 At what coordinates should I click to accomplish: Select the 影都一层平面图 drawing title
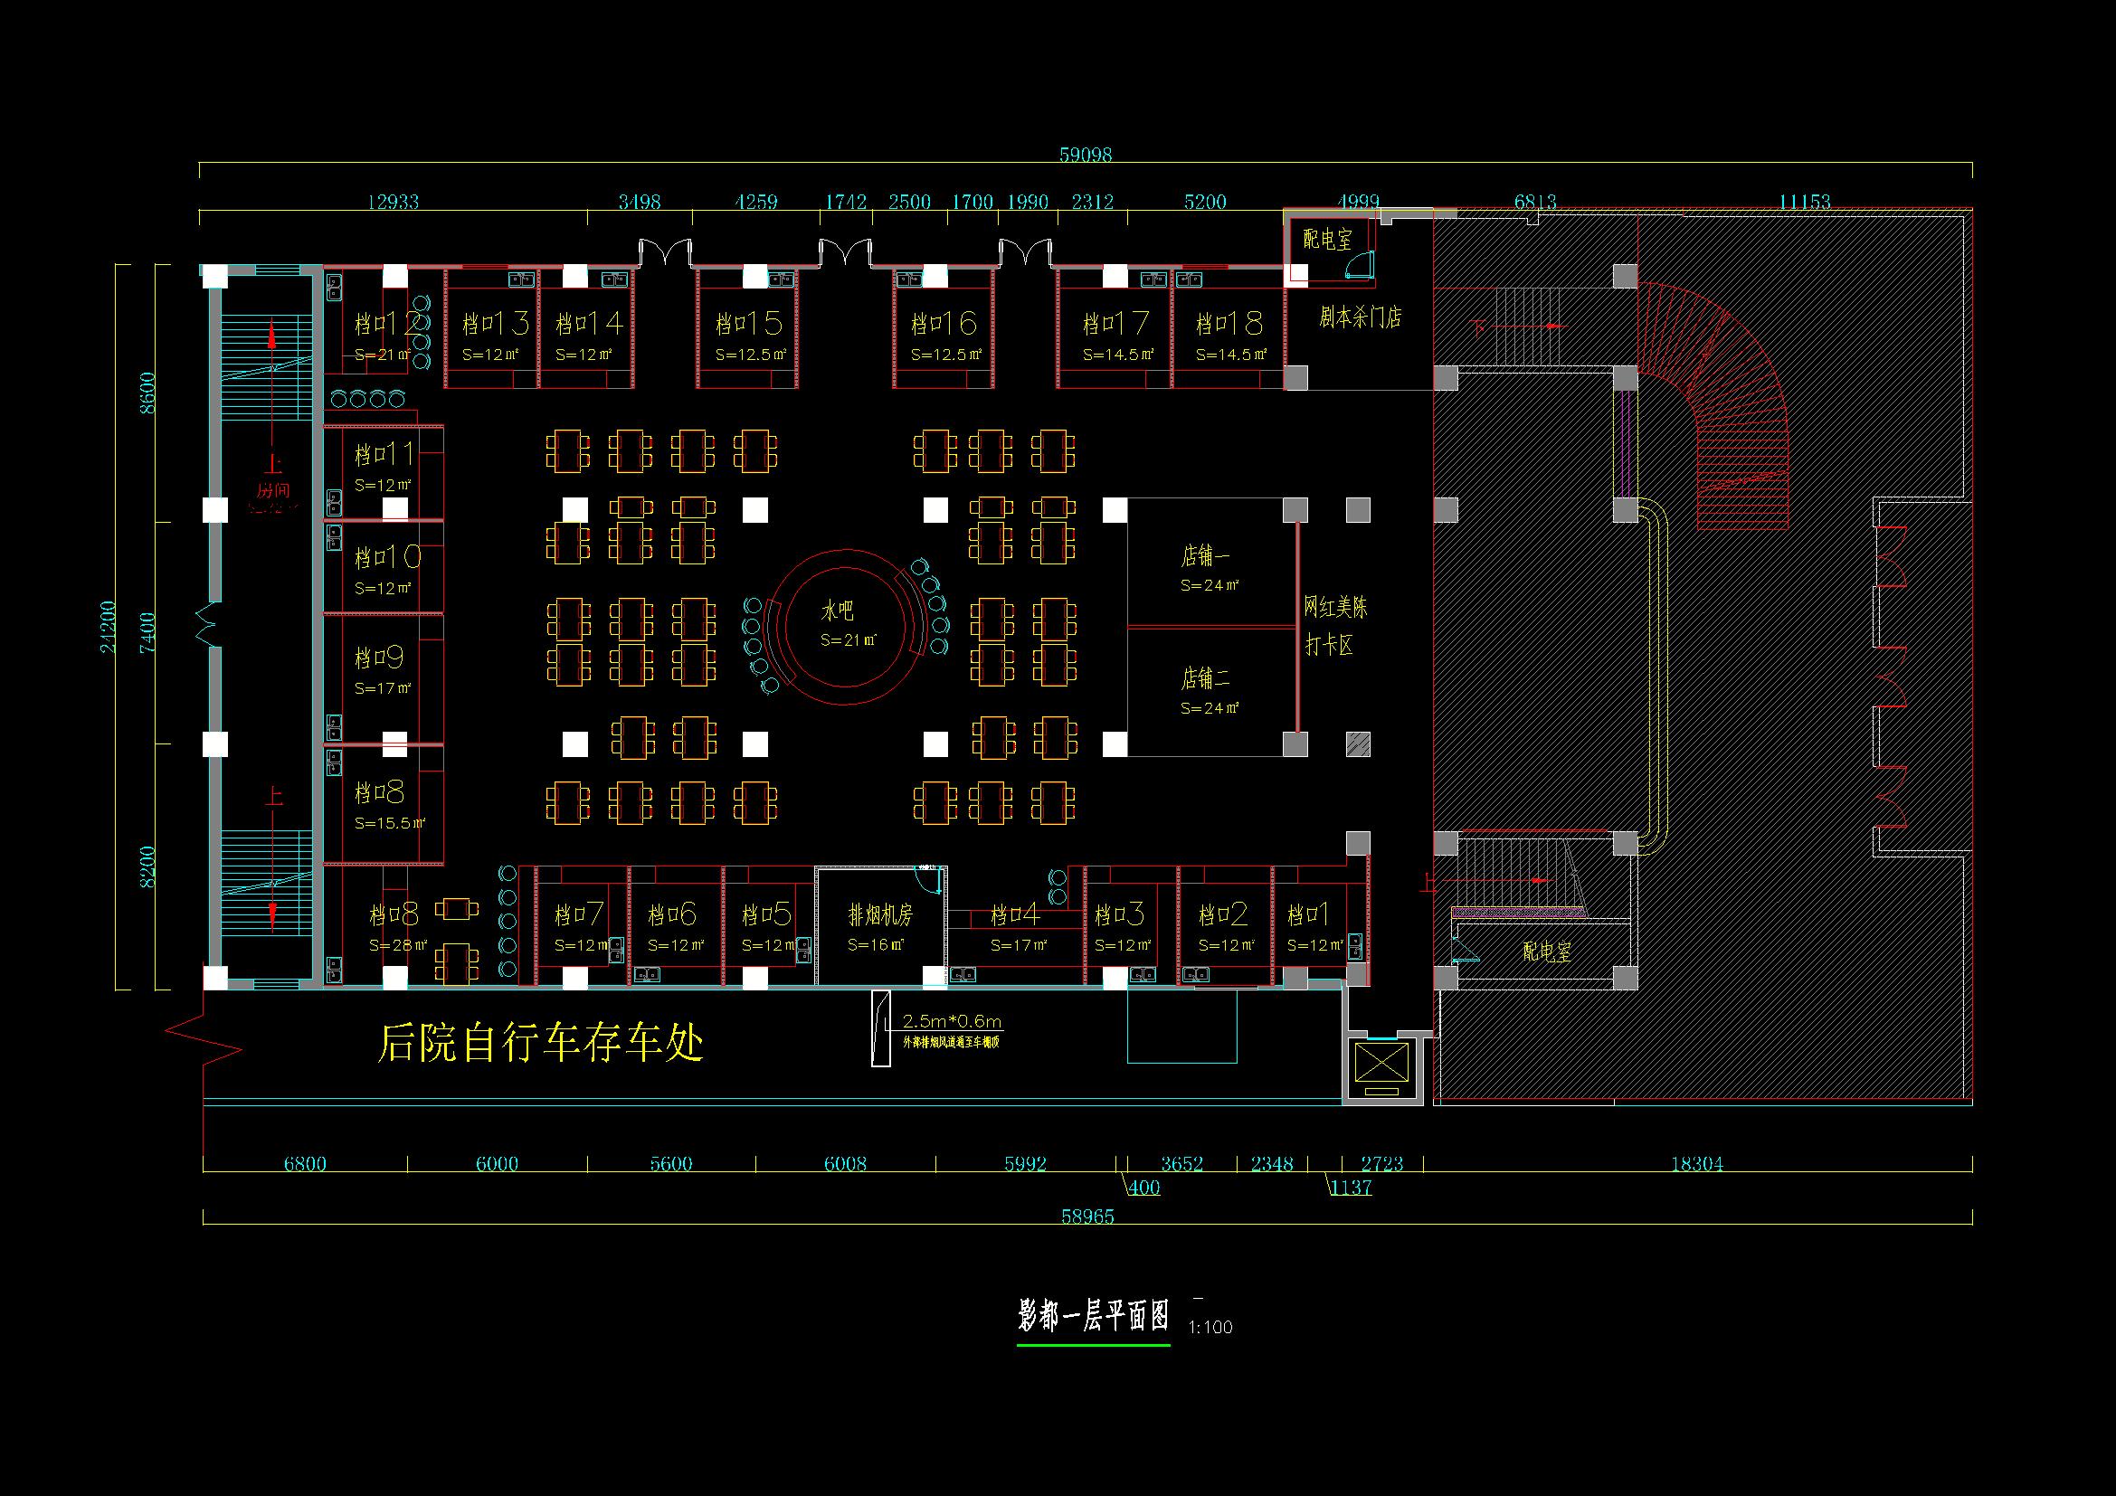point(1093,1315)
